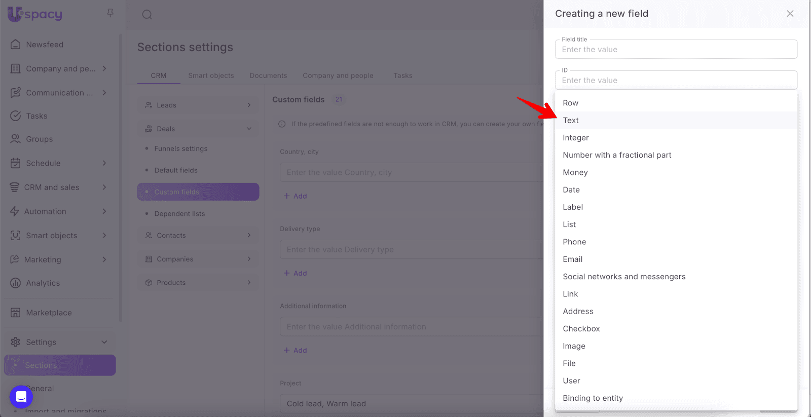Click the Uspacy logo
Viewport: 811px width, 417px height.
pyautogui.click(x=35, y=14)
